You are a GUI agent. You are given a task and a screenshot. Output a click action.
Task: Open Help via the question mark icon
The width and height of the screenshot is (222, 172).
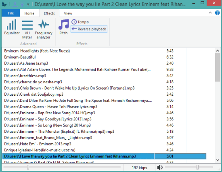[x=217, y=13]
